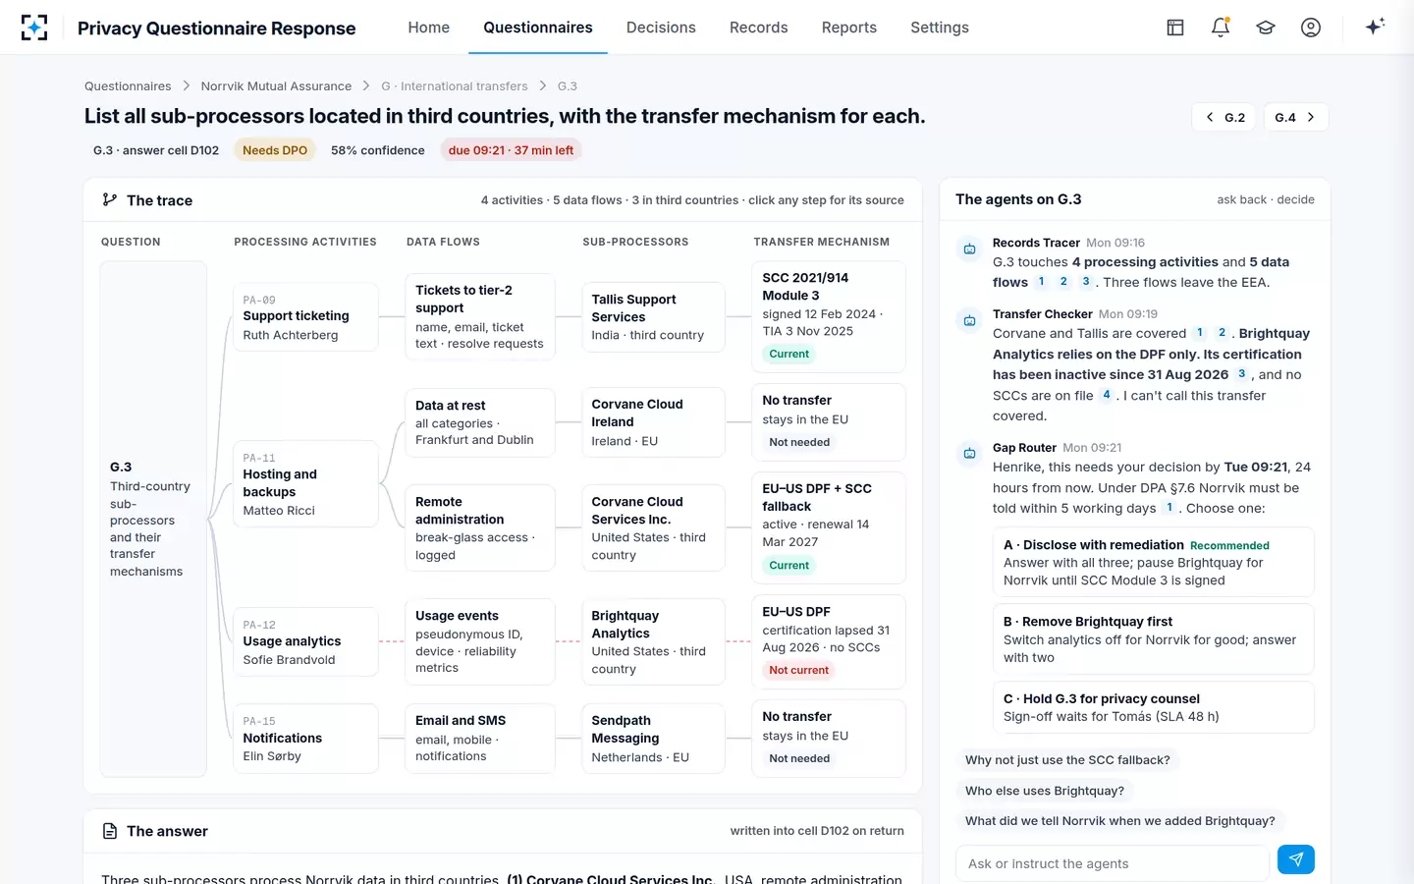Choose option B Remove Brightquay first
The width and height of the screenshot is (1414, 884).
click(x=1153, y=639)
